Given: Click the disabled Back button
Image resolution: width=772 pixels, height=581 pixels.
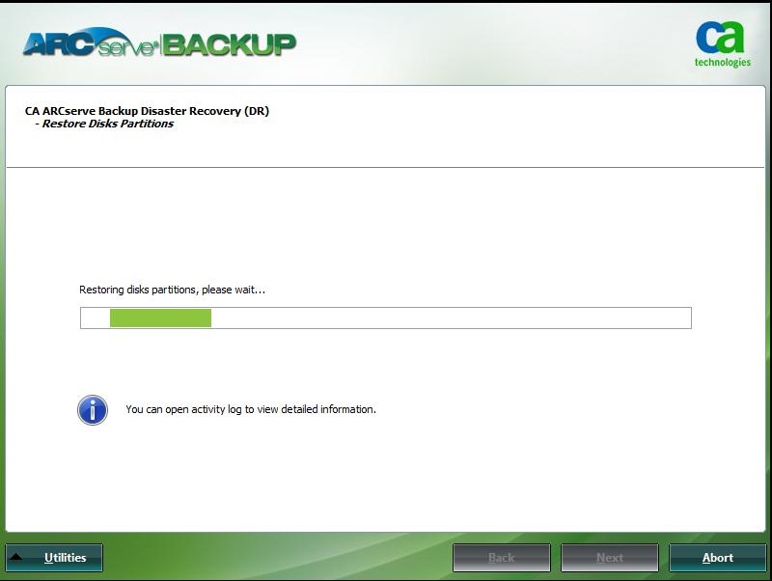Looking at the screenshot, I should [x=501, y=558].
